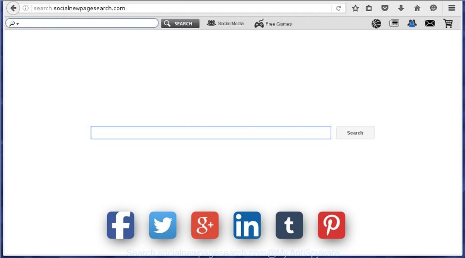Open the Free Games toolbar link
Viewport: 465px width, 258px height.
tap(273, 24)
